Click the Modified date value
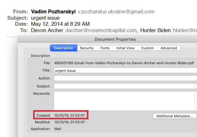This screenshot has width=197, height=137. click(x=70, y=122)
